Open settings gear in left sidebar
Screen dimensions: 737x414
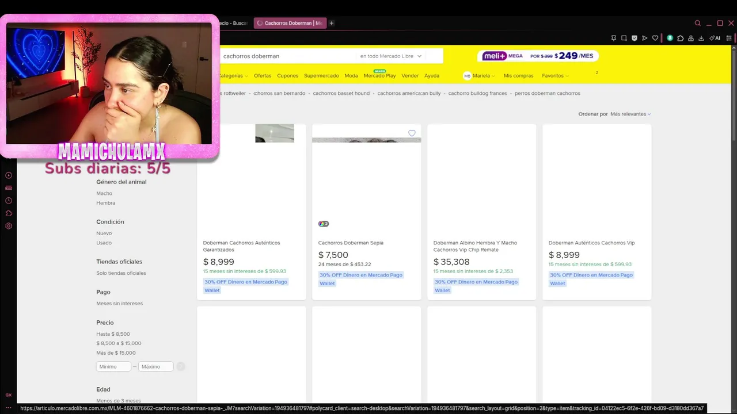[9, 226]
